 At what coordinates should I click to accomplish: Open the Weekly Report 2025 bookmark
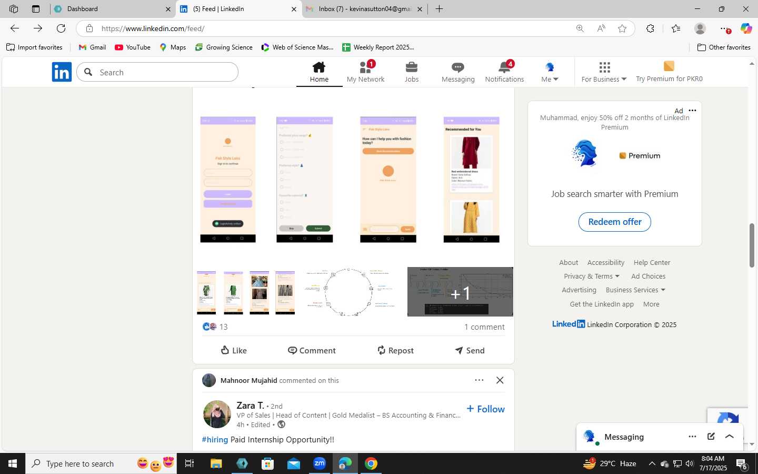tap(378, 47)
